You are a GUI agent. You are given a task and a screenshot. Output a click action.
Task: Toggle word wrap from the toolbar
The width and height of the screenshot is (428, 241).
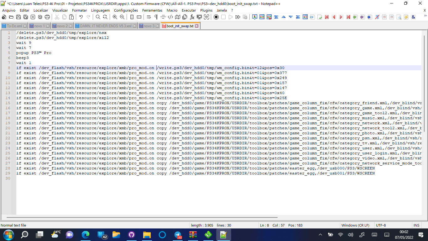[149, 17]
